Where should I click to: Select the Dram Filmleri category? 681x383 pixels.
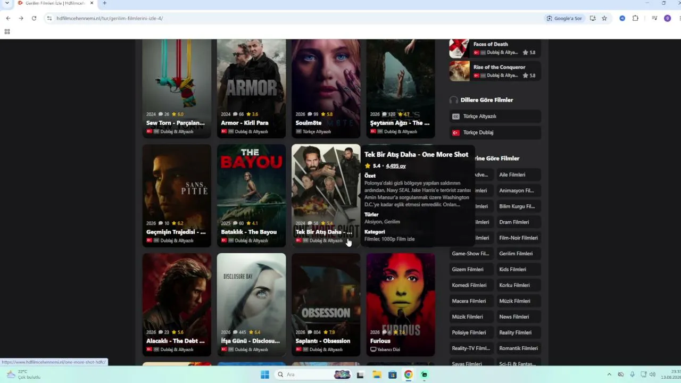(518, 222)
